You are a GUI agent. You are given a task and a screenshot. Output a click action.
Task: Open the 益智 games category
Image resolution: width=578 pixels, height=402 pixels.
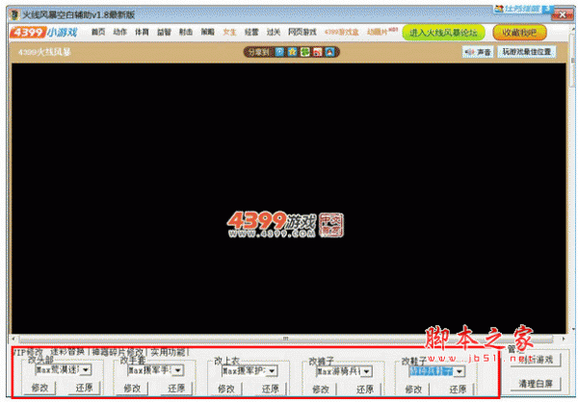coord(164,33)
